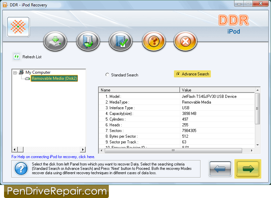The height and width of the screenshot is (198, 271).
Task: Open help via orange question mark icon
Action: coord(154,41)
